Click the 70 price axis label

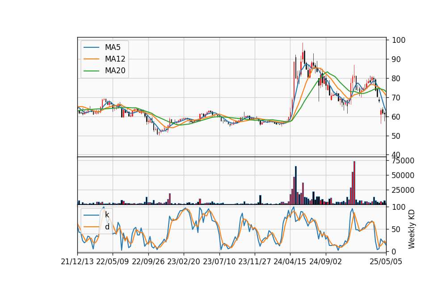pyautogui.click(x=395, y=98)
